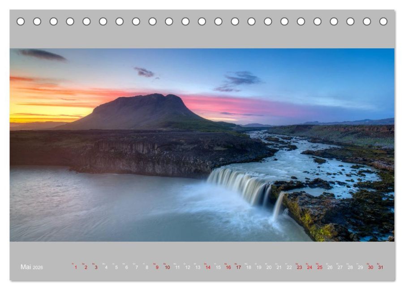The height and width of the screenshot is (290, 404).
Task: Choose the red date 17
Action: pyautogui.click(x=239, y=267)
